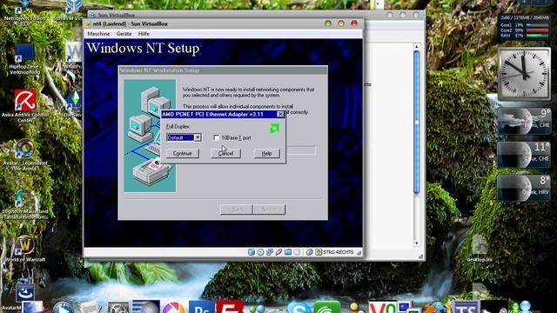
Task: Click scroll up arrow in background VirtualBox window
Action: click(x=417, y=46)
